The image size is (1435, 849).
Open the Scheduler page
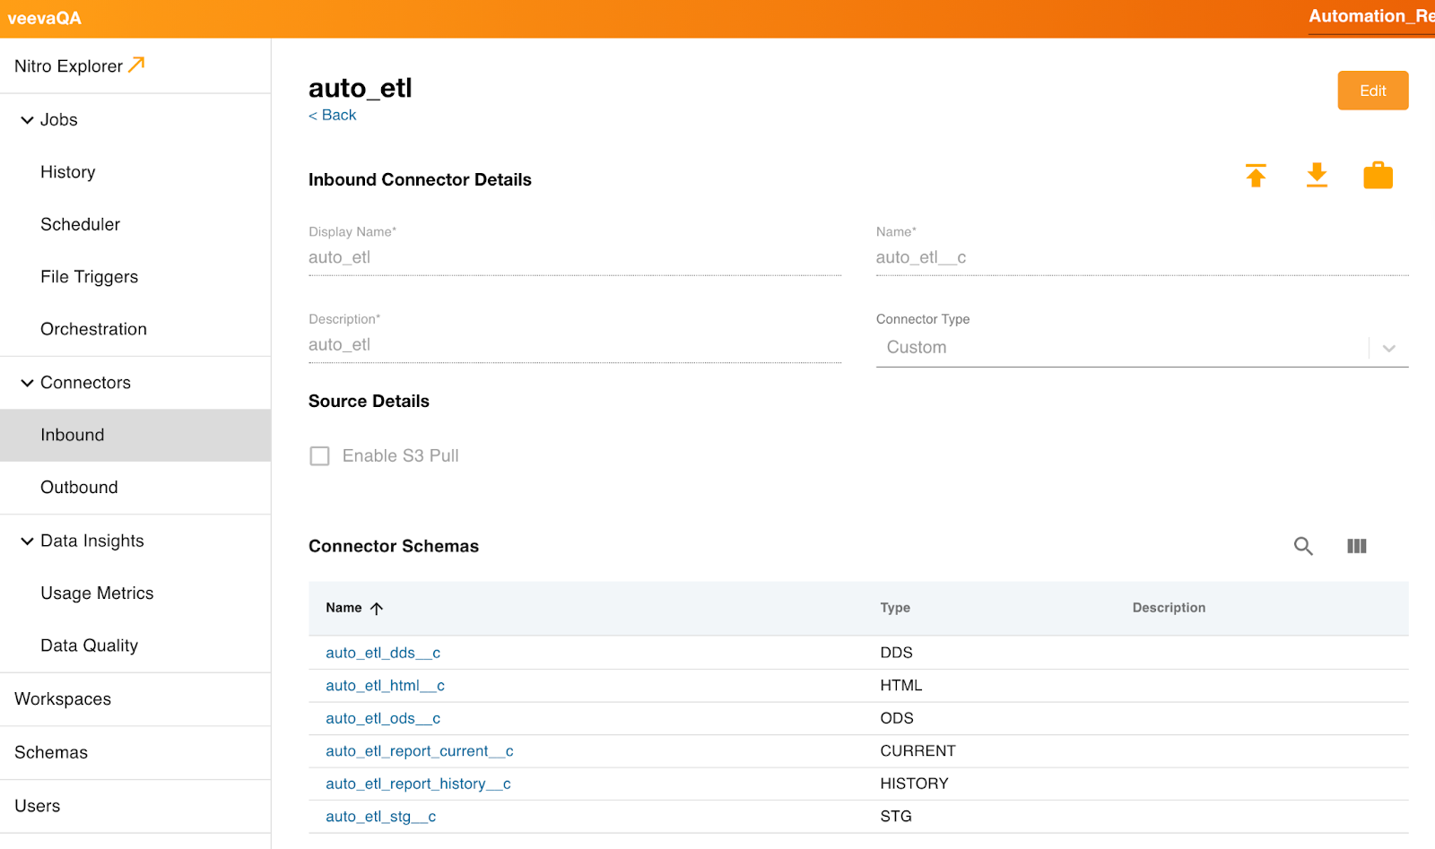click(x=80, y=225)
